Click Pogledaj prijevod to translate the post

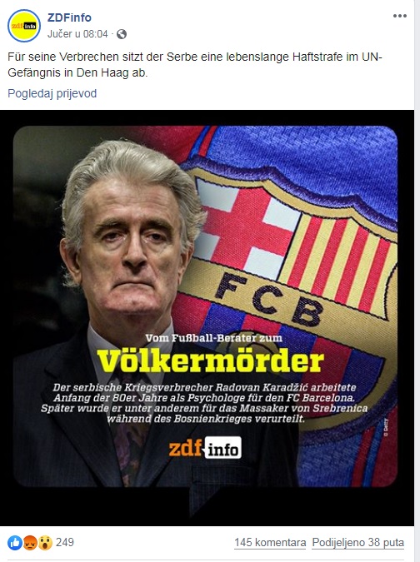click(52, 93)
